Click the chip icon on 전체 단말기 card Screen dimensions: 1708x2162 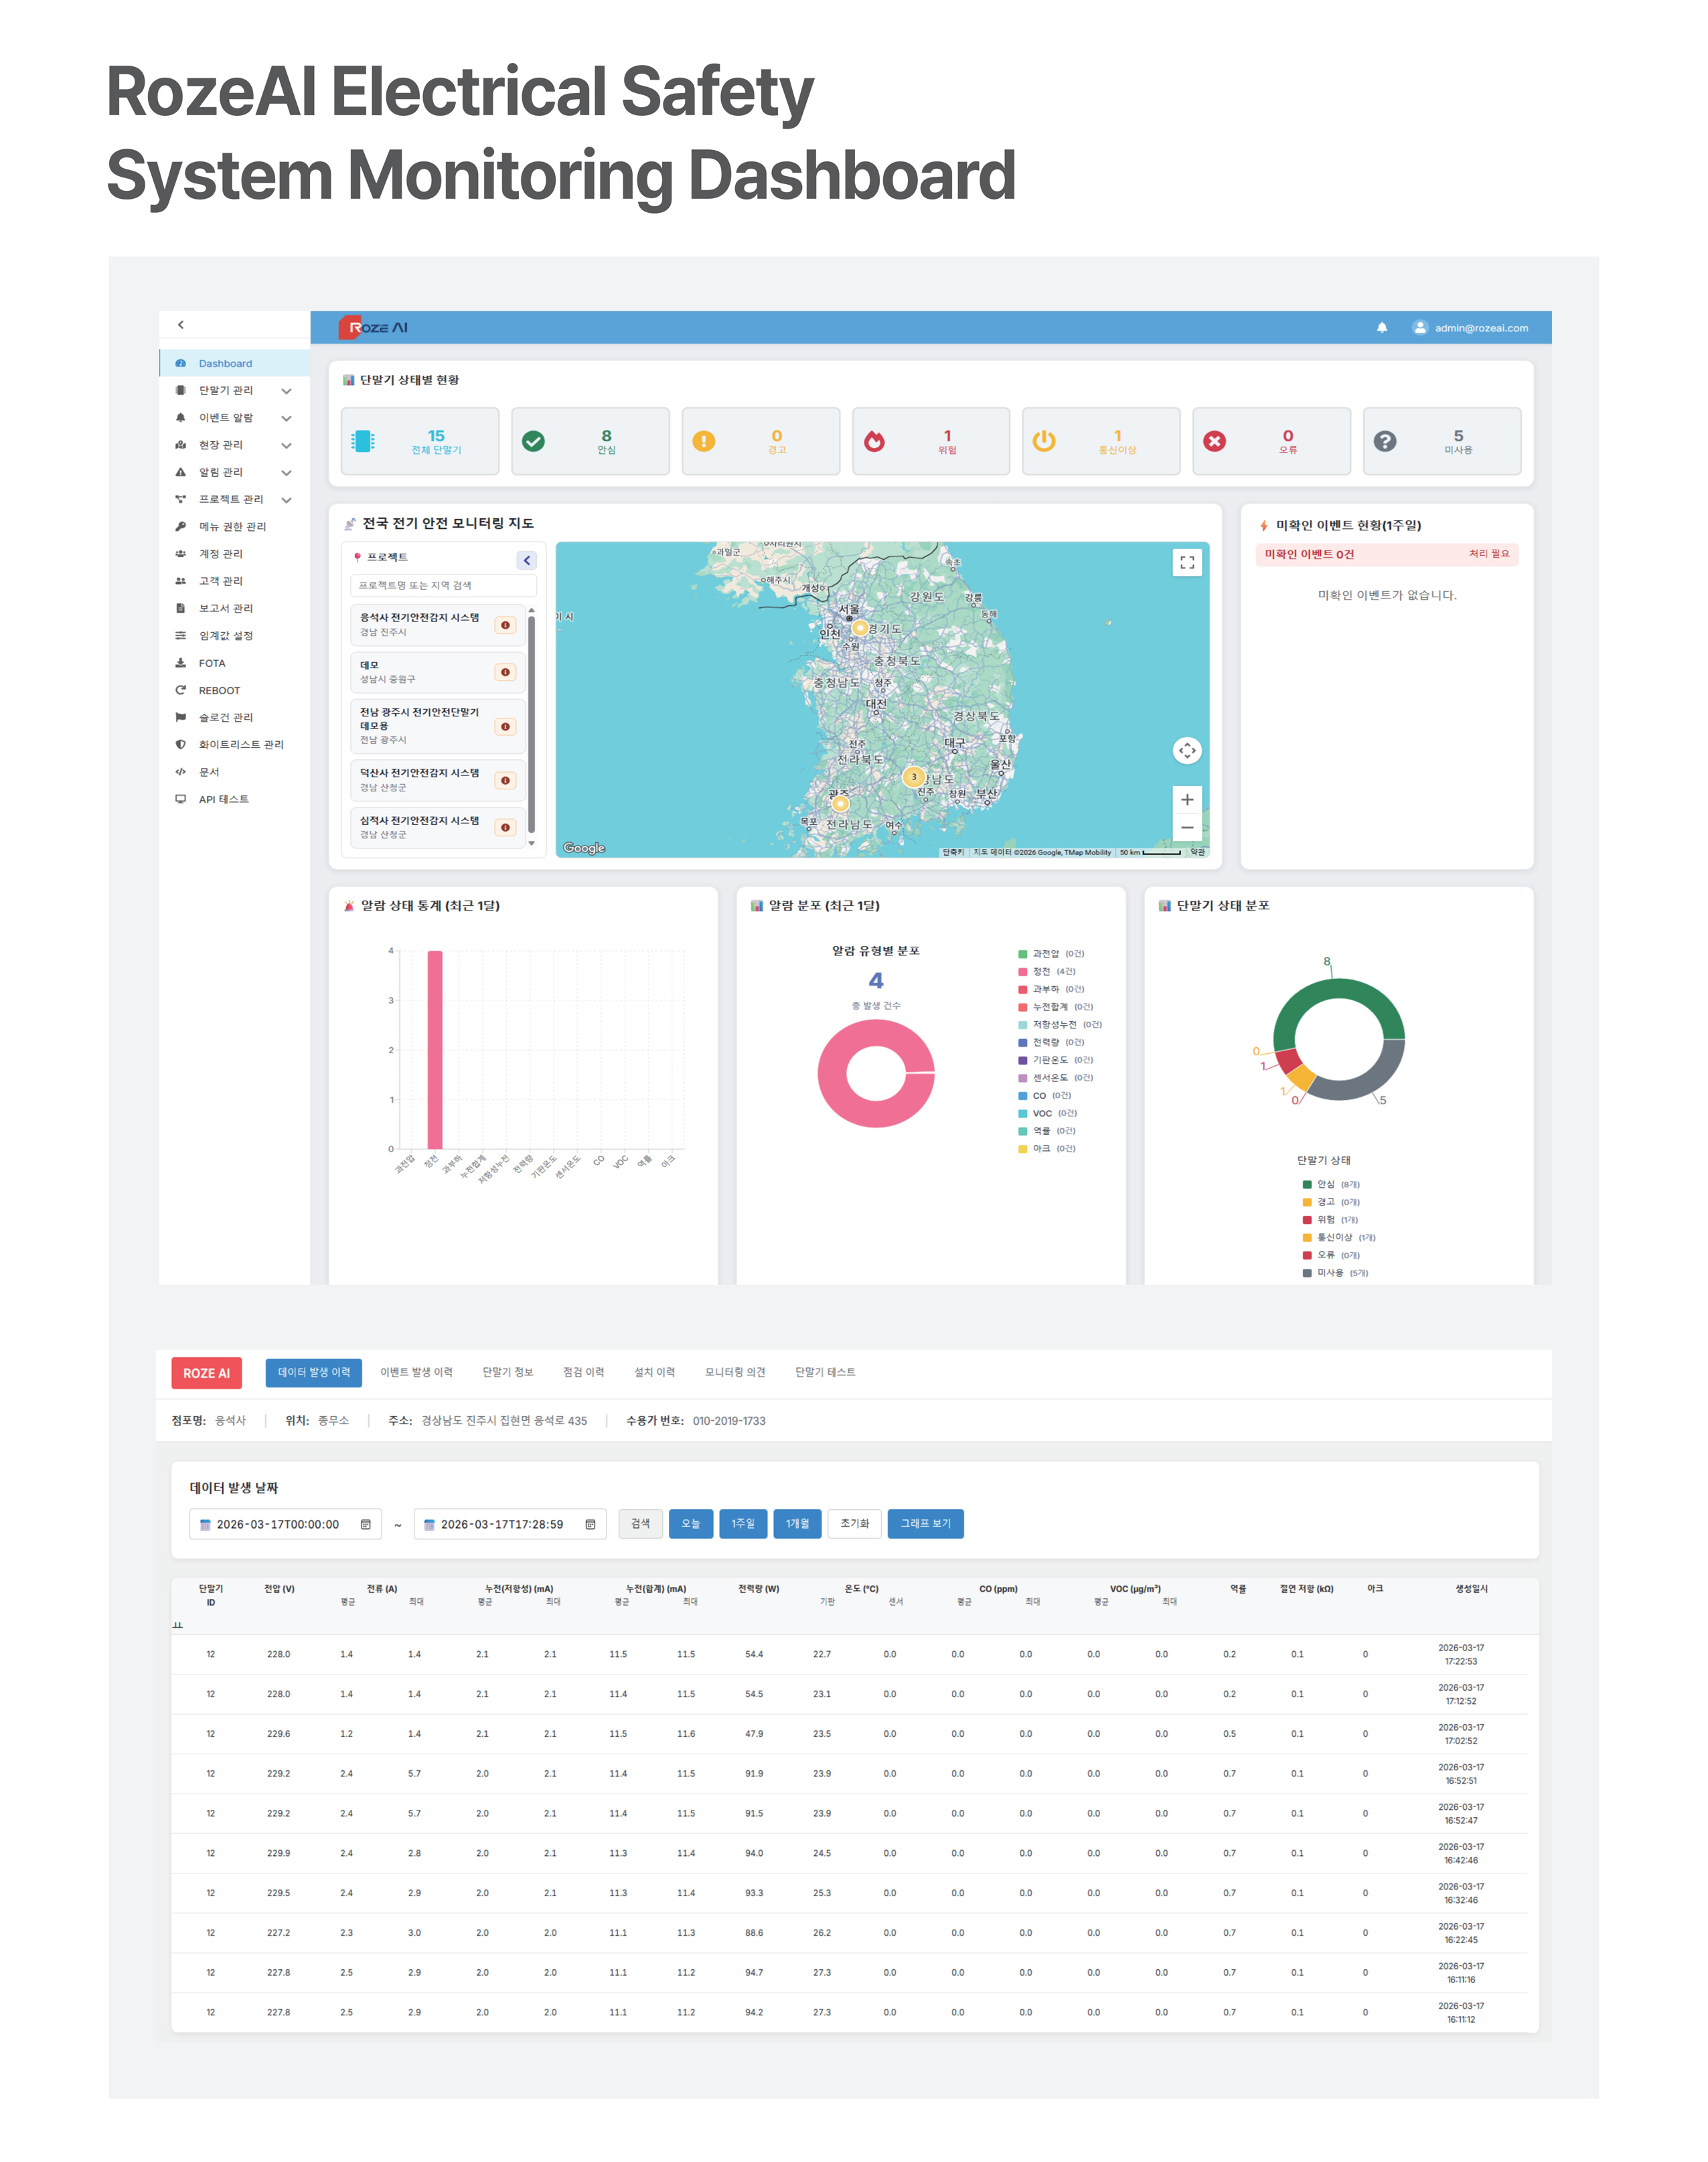point(364,441)
